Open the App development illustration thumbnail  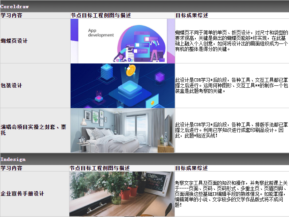click(x=122, y=41)
